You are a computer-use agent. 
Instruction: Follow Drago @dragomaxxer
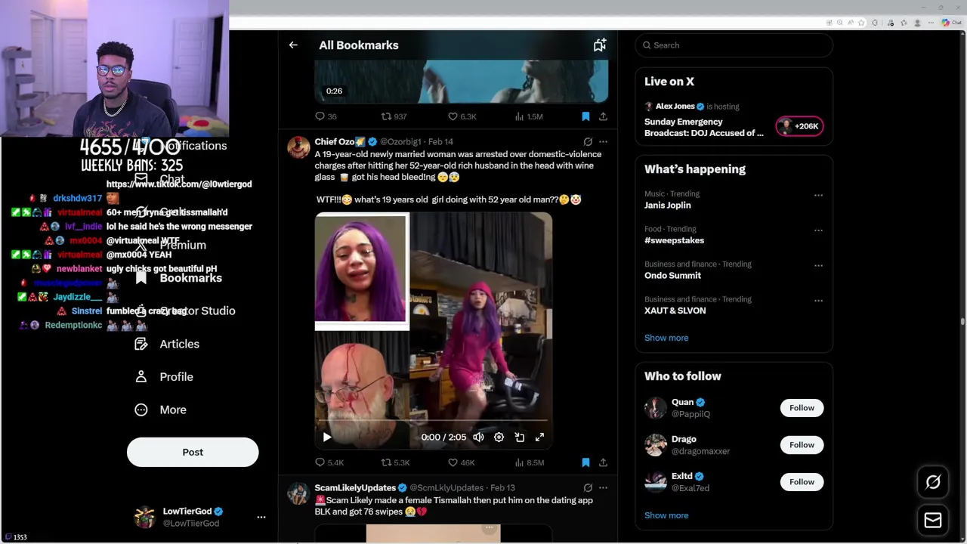click(802, 445)
